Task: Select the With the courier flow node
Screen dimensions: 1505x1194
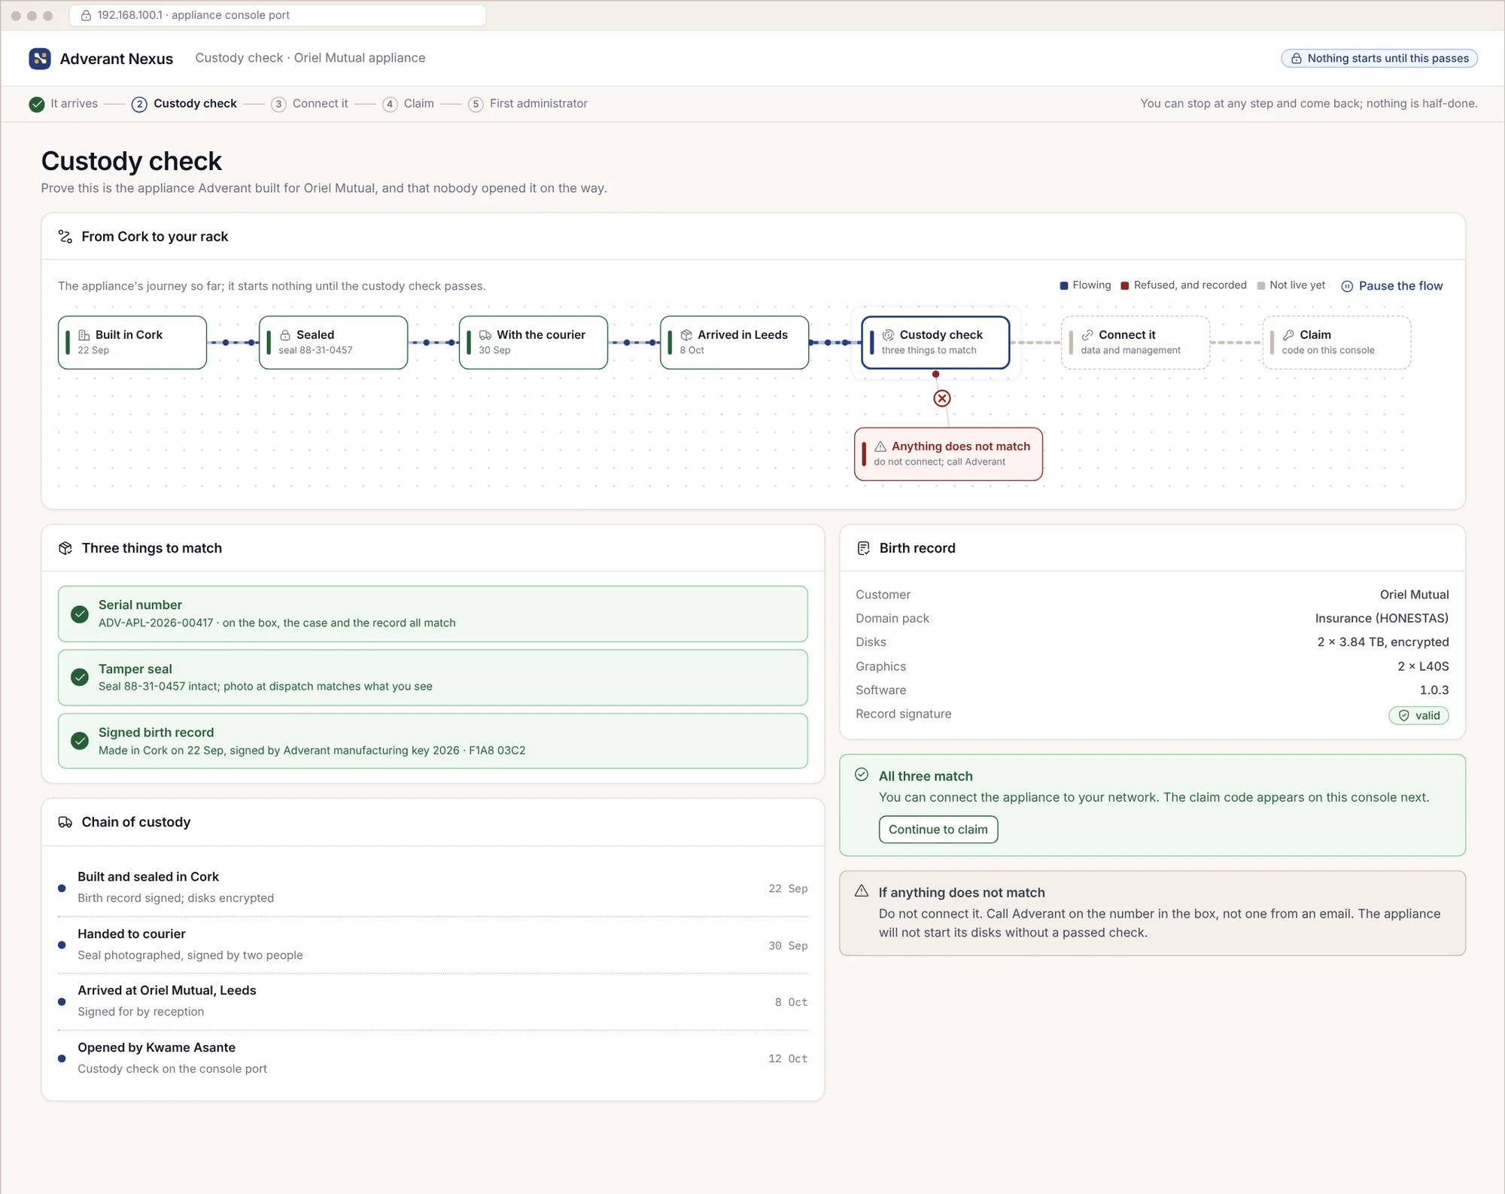Action: coord(534,343)
